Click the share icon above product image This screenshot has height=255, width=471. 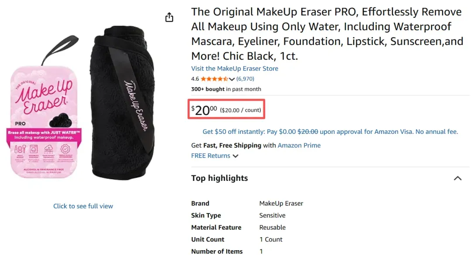tap(169, 17)
